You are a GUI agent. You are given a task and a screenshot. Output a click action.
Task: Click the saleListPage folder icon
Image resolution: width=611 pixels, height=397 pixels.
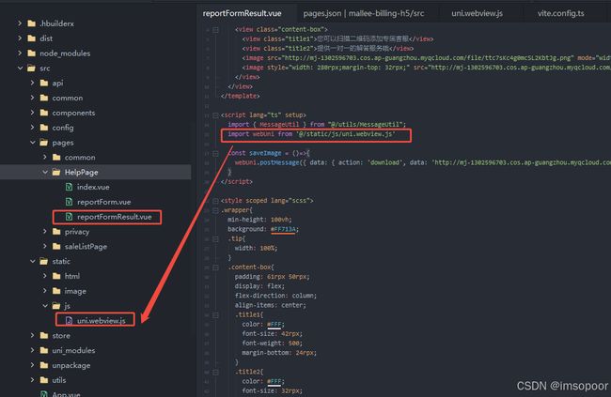[x=56, y=247]
